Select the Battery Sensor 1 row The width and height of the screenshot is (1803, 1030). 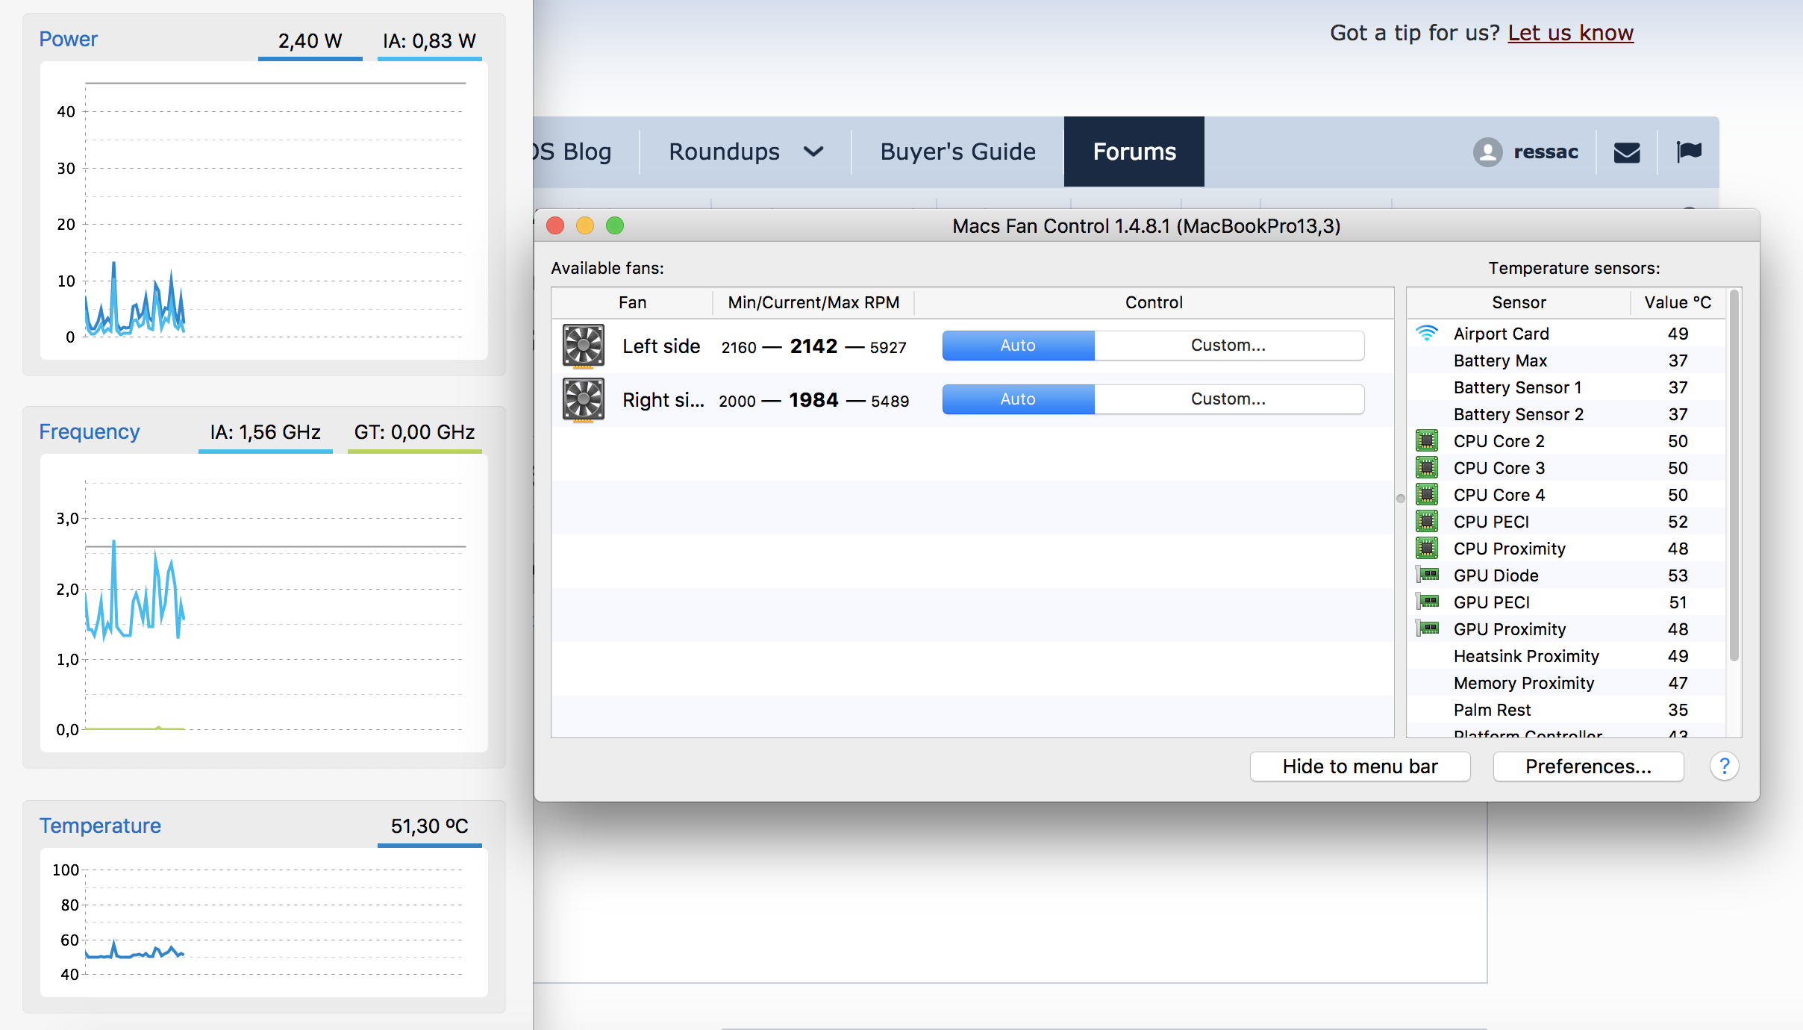pos(1567,387)
